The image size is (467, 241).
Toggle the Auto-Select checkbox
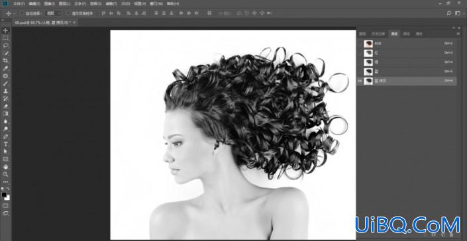pos(22,13)
